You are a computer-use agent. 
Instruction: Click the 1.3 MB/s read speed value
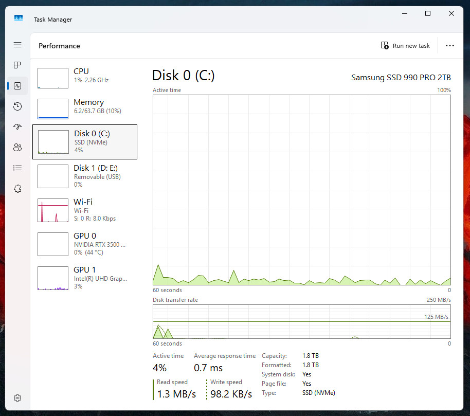click(176, 394)
